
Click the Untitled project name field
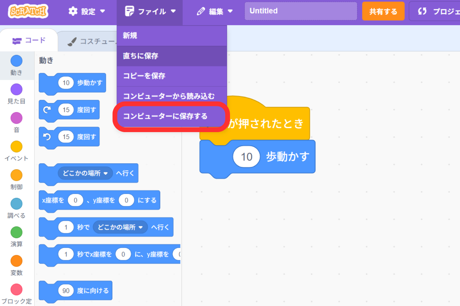[x=300, y=11]
